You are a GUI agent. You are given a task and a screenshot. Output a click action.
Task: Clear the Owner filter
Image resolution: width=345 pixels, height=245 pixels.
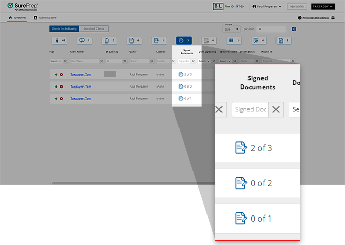[x=151, y=61]
